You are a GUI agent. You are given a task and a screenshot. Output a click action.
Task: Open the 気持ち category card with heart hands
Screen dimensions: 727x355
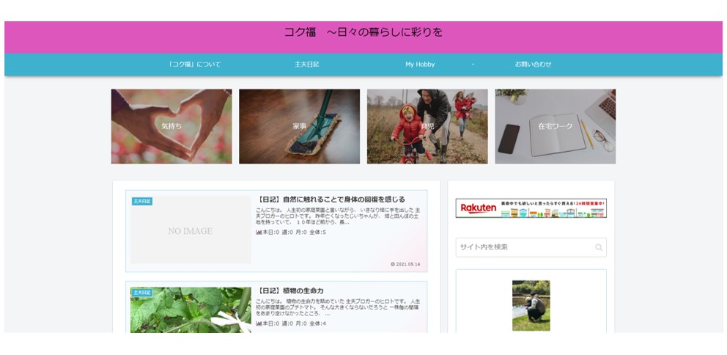tap(171, 126)
